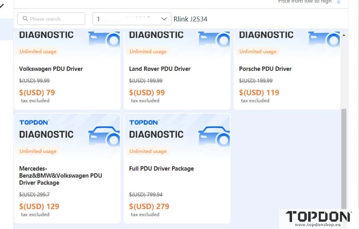Click car icon on Porsche PDU Driver card
Image resolution: width=359 pixels, height=229 pixels.
[x=324, y=39]
